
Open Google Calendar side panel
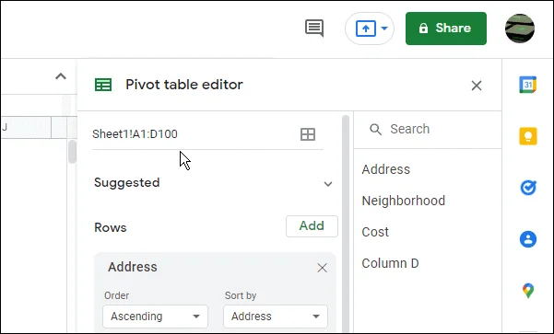pyautogui.click(x=528, y=85)
